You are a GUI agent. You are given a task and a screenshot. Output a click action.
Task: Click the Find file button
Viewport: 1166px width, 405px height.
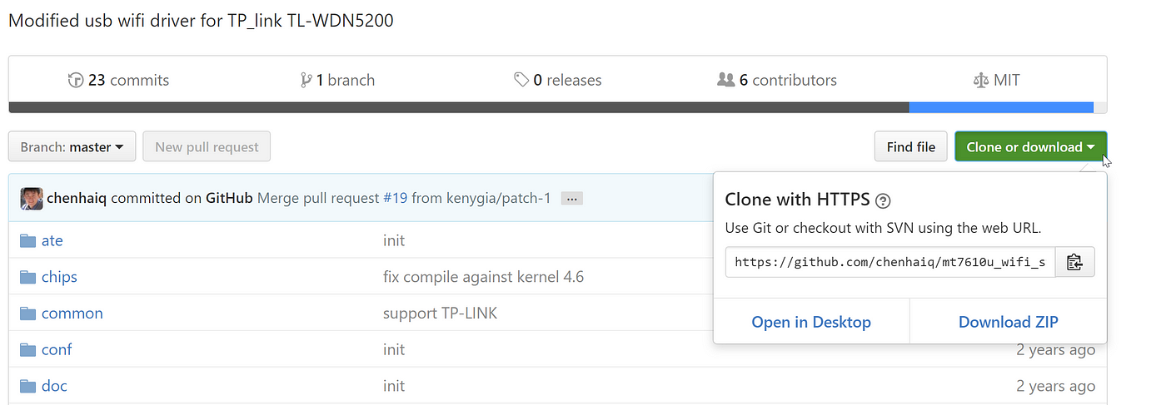911,147
